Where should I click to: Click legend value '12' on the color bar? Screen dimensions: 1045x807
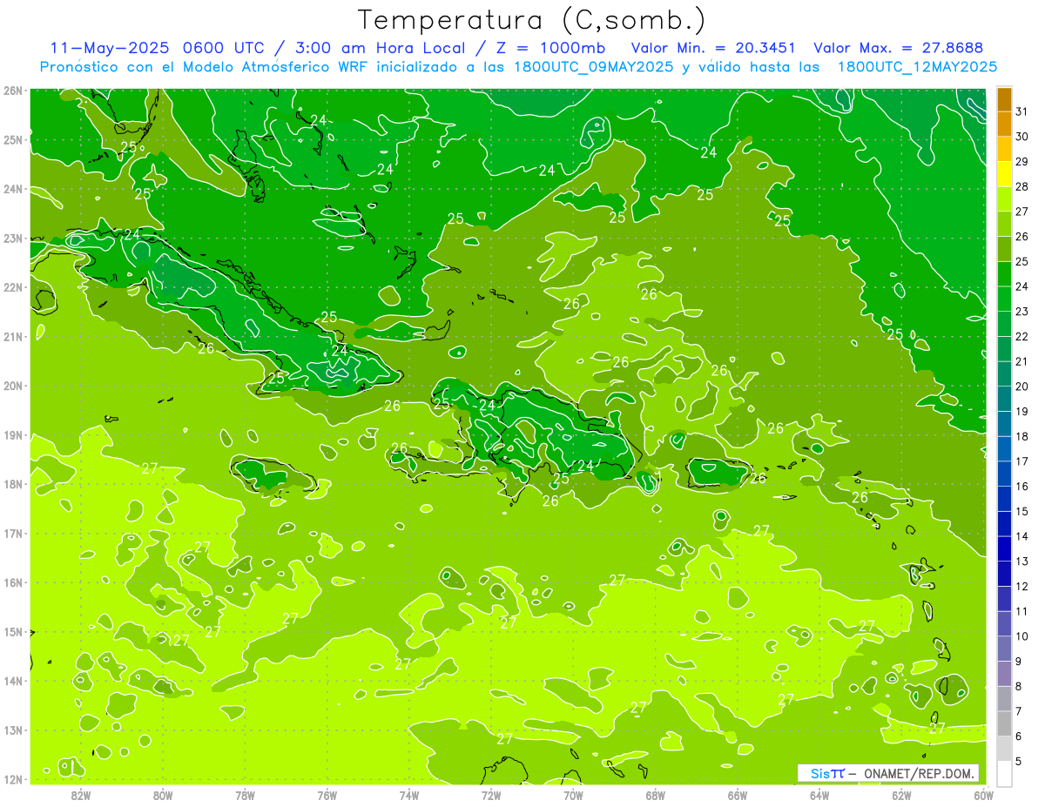1021,586
